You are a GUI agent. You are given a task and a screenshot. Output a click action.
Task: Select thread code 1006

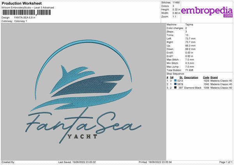[x=206, y=88]
